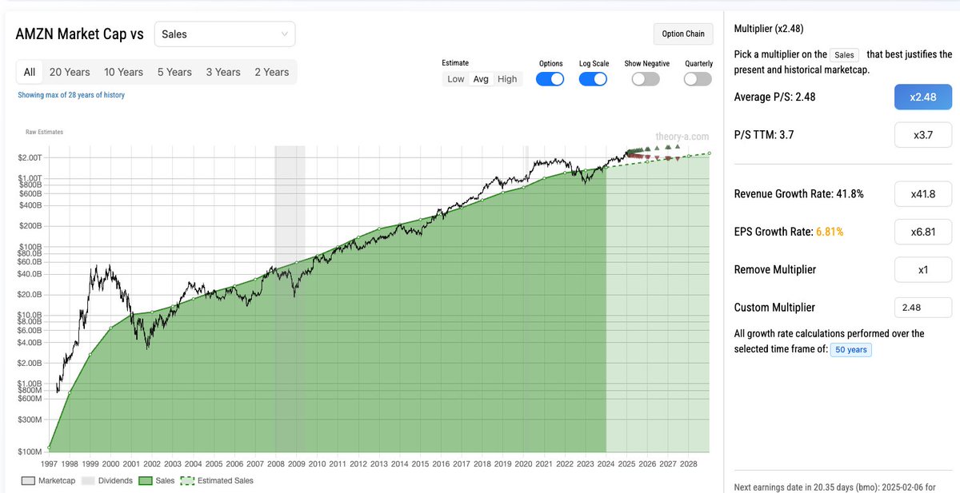960x493 pixels.
Task: Apply the x41.8 revenue growth multiplier
Action: pos(922,193)
